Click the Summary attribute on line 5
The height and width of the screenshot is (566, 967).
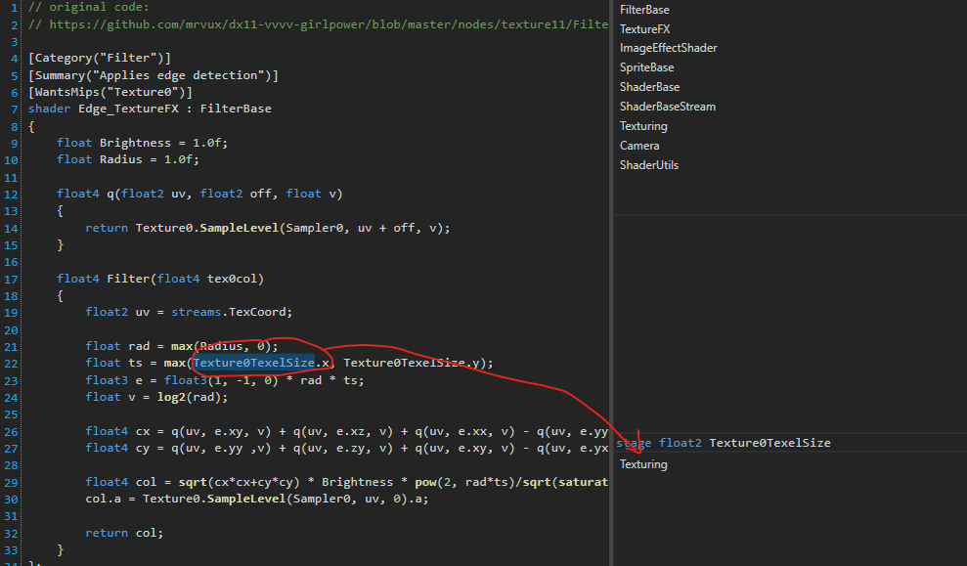(x=153, y=75)
